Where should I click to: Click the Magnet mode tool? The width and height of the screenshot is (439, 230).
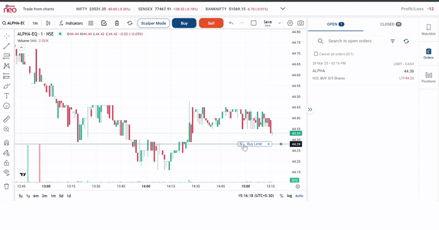[x=7, y=142]
